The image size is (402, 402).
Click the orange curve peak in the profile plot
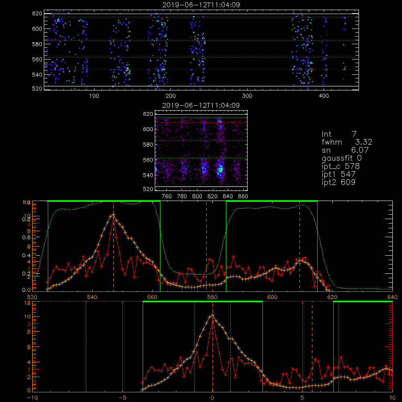(x=113, y=215)
